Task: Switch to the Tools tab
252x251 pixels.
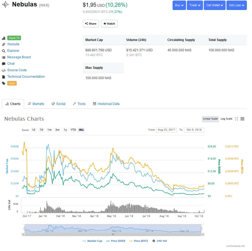Action: [x=79, y=104]
